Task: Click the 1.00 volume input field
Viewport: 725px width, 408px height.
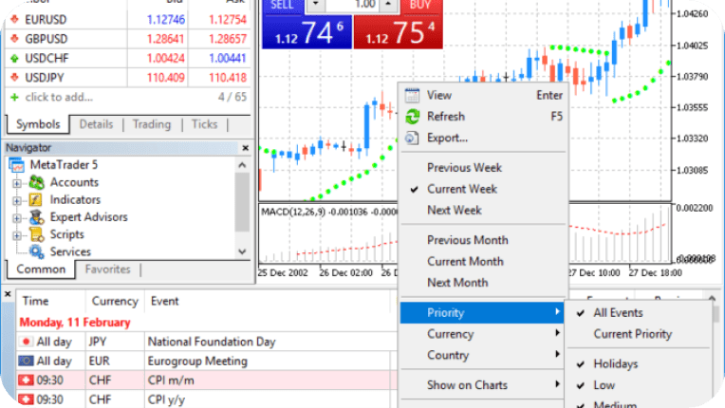Action: (x=352, y=5)
